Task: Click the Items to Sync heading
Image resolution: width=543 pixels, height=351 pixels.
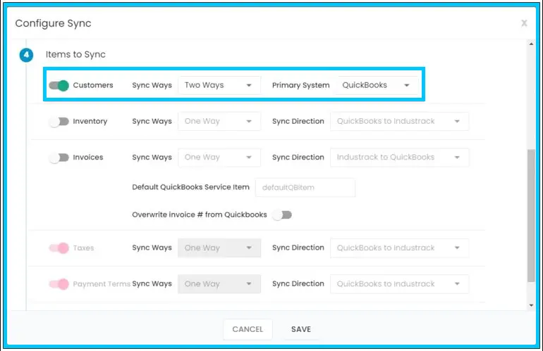Action: coord(75,55)
